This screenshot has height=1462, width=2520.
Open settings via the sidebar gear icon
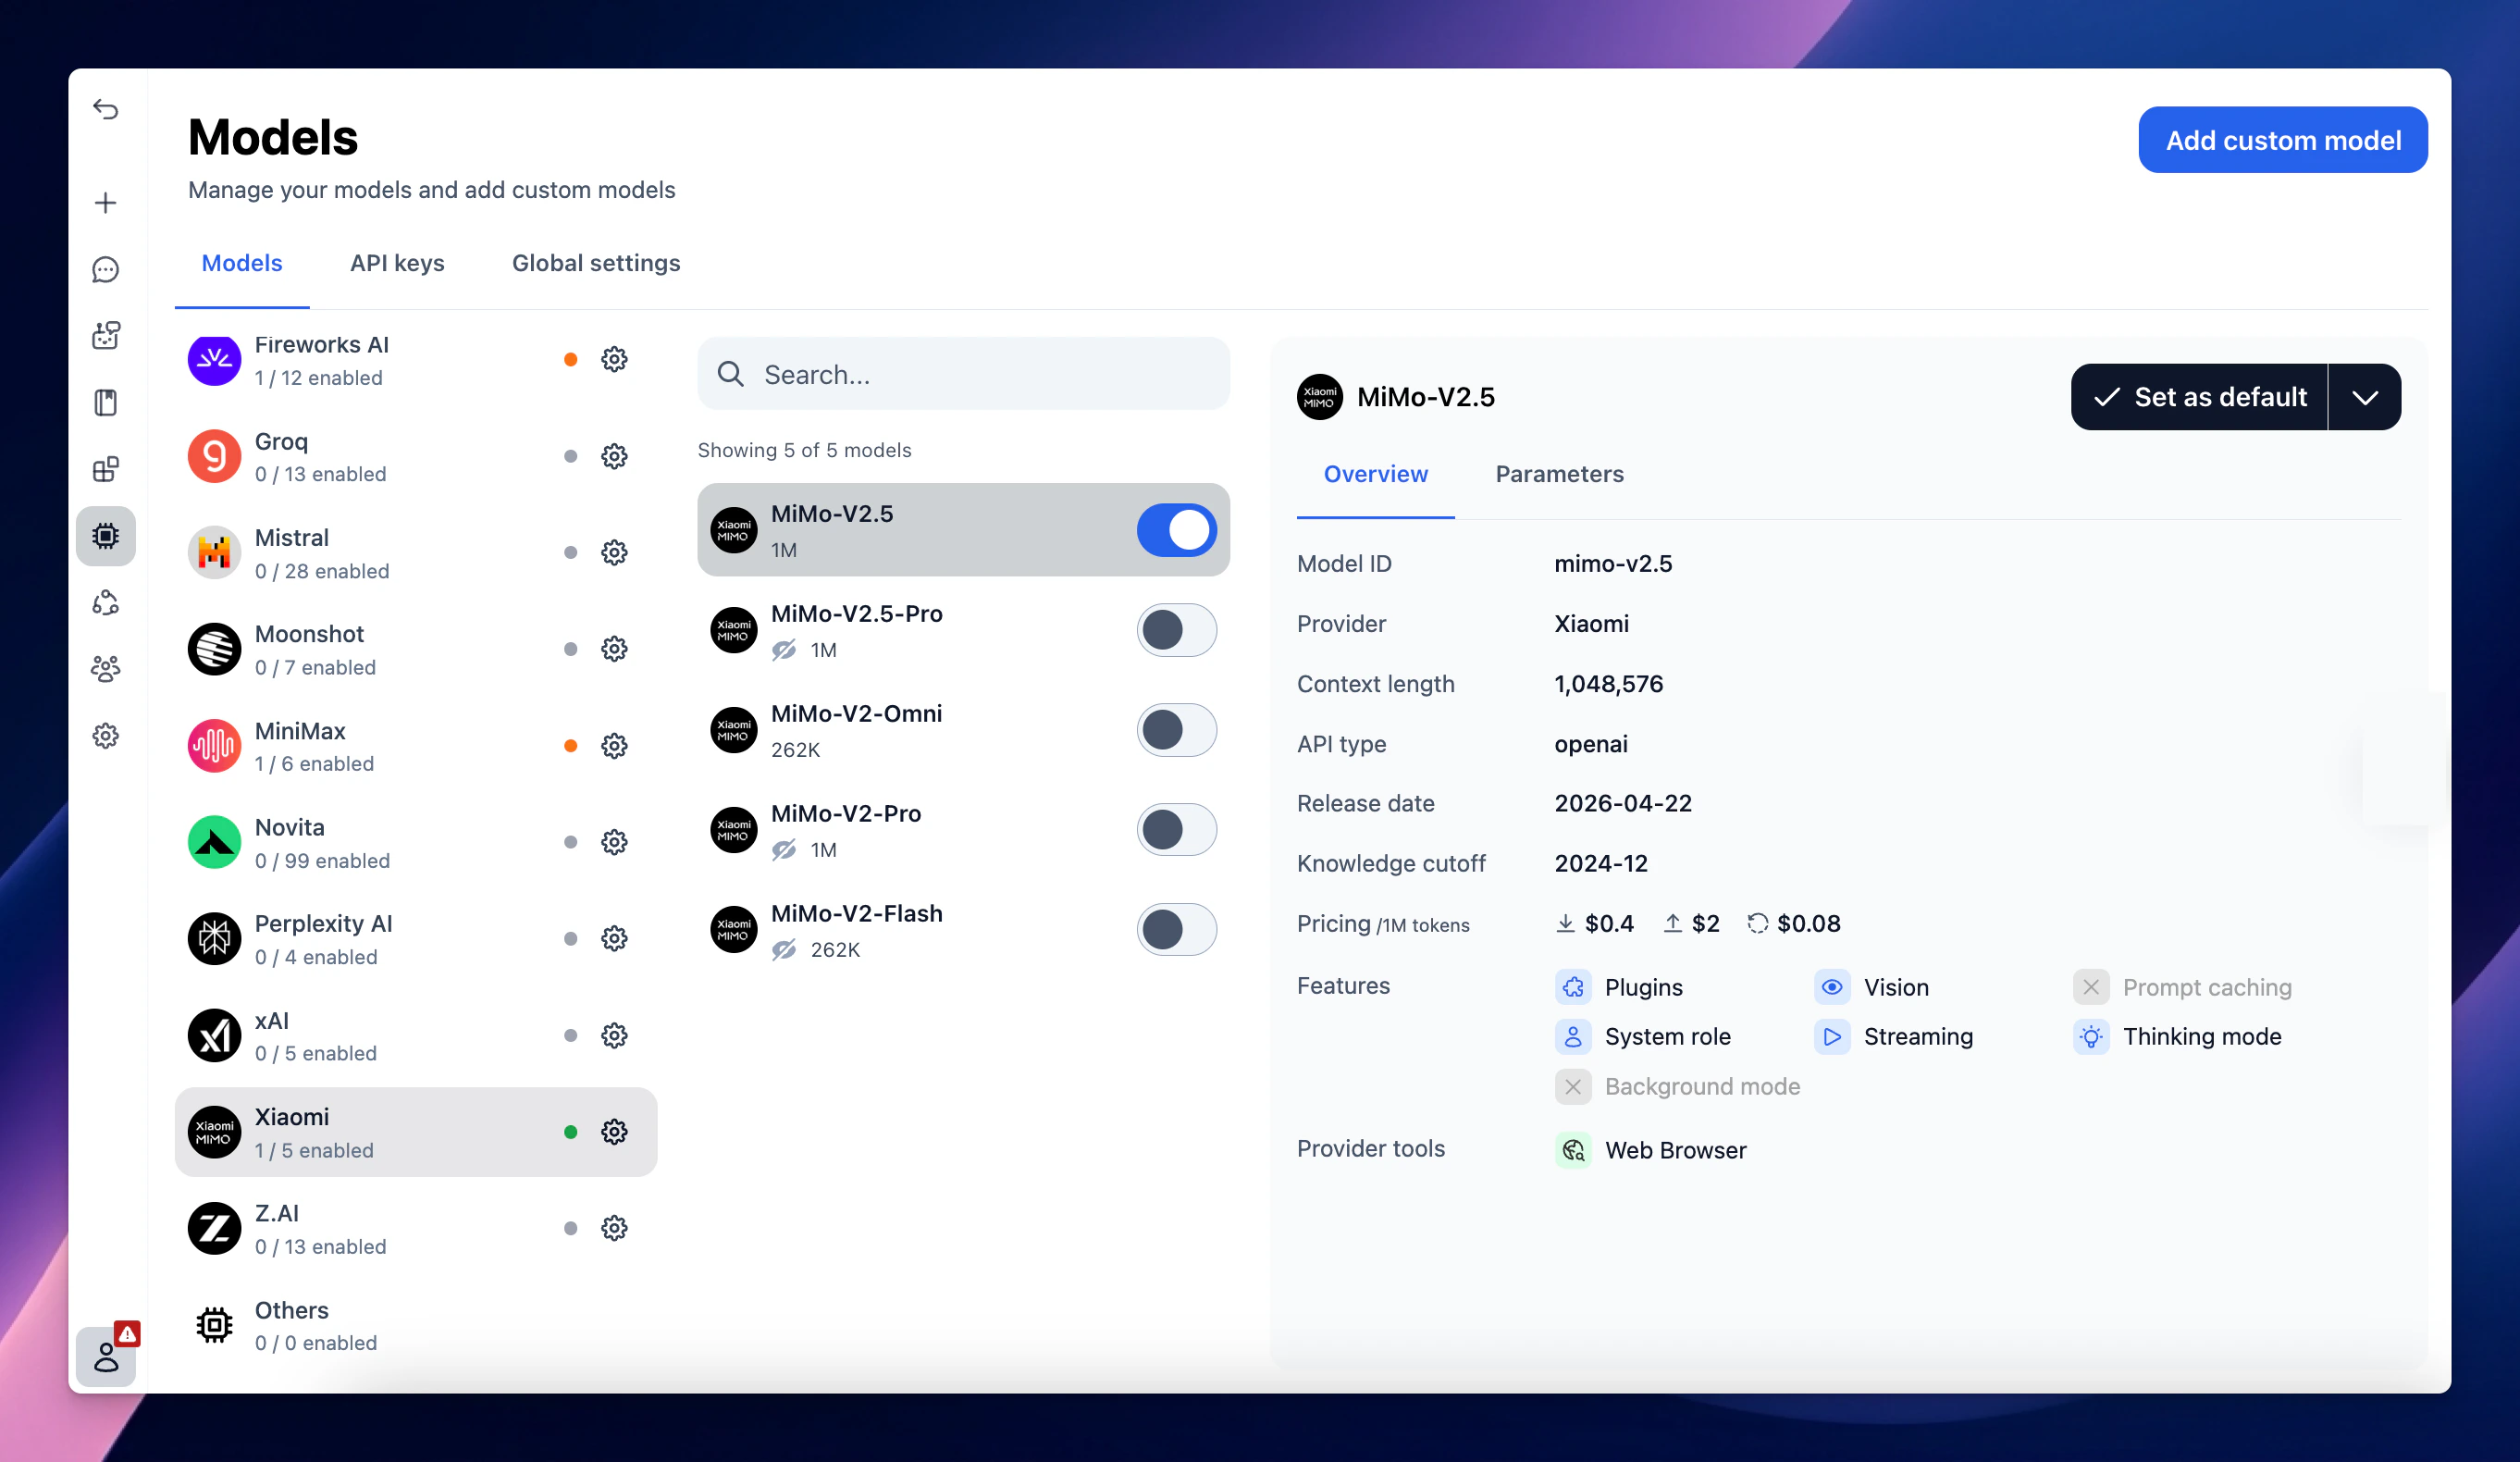(106, 736)
